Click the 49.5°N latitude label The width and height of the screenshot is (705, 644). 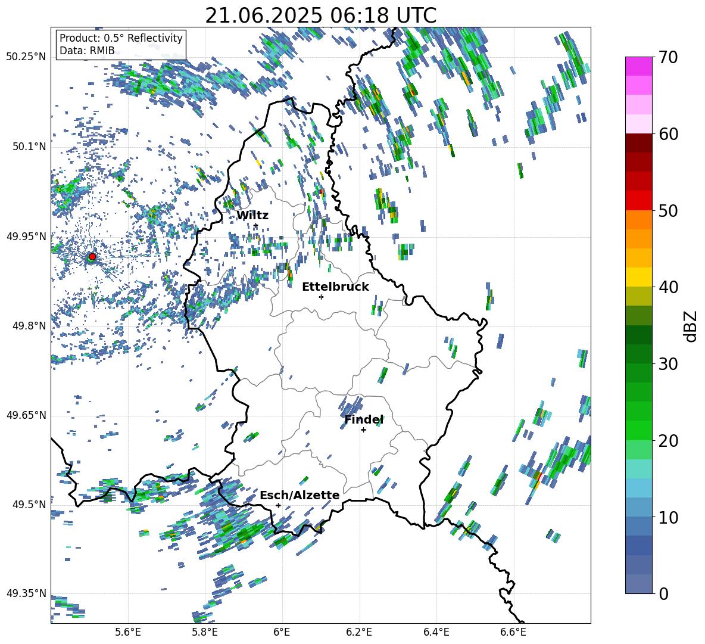click(29, 505)
